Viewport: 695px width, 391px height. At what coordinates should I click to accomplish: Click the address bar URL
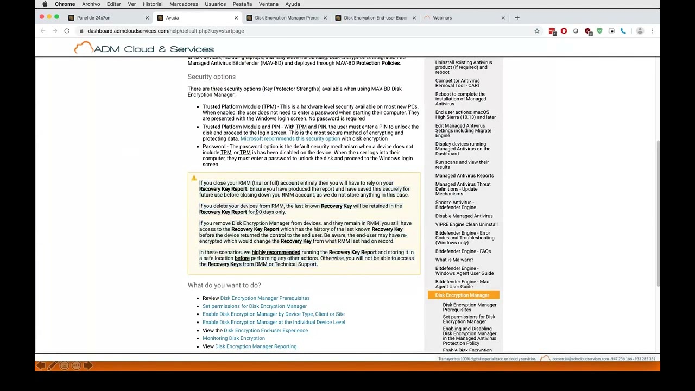[x=166, y=31]
